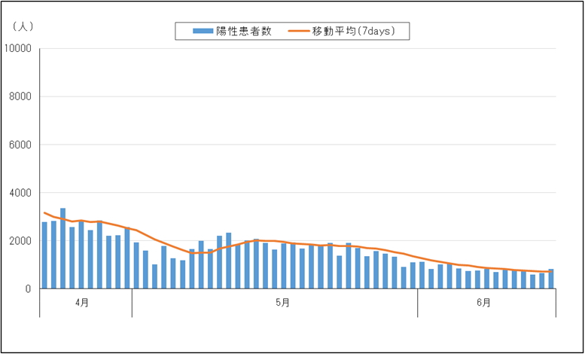This screenshot has width=585, height=354.
Task: Select the 10000 y-axis label
Action: [x=17, y=48]
